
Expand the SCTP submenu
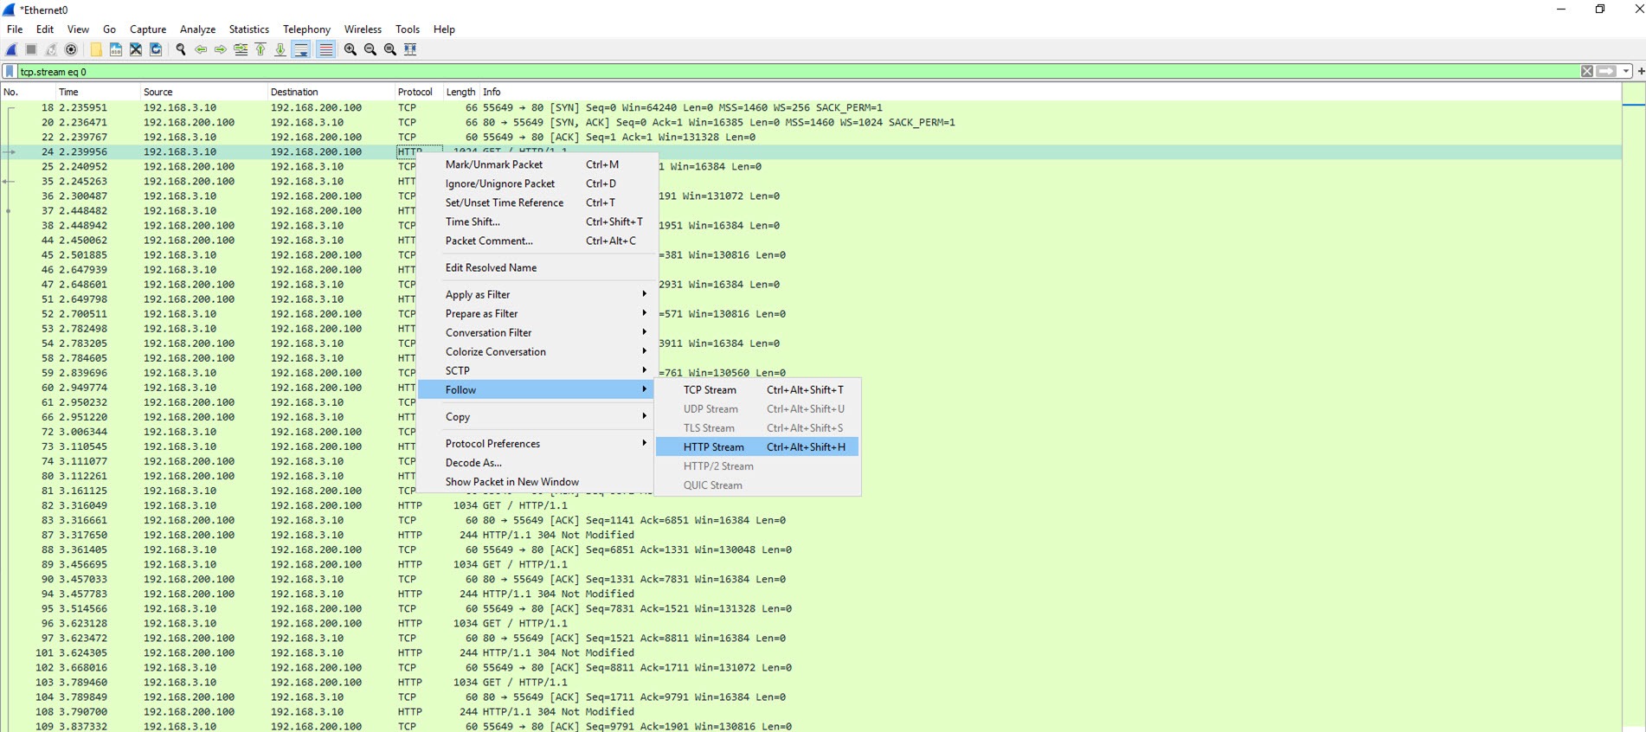537,370
